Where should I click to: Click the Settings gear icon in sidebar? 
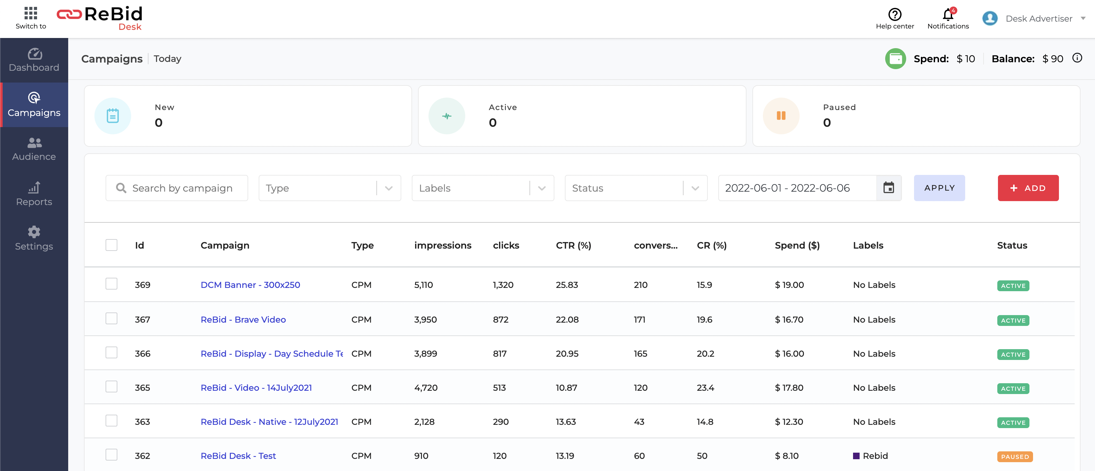pyautogui.click(x=34, y=232)
